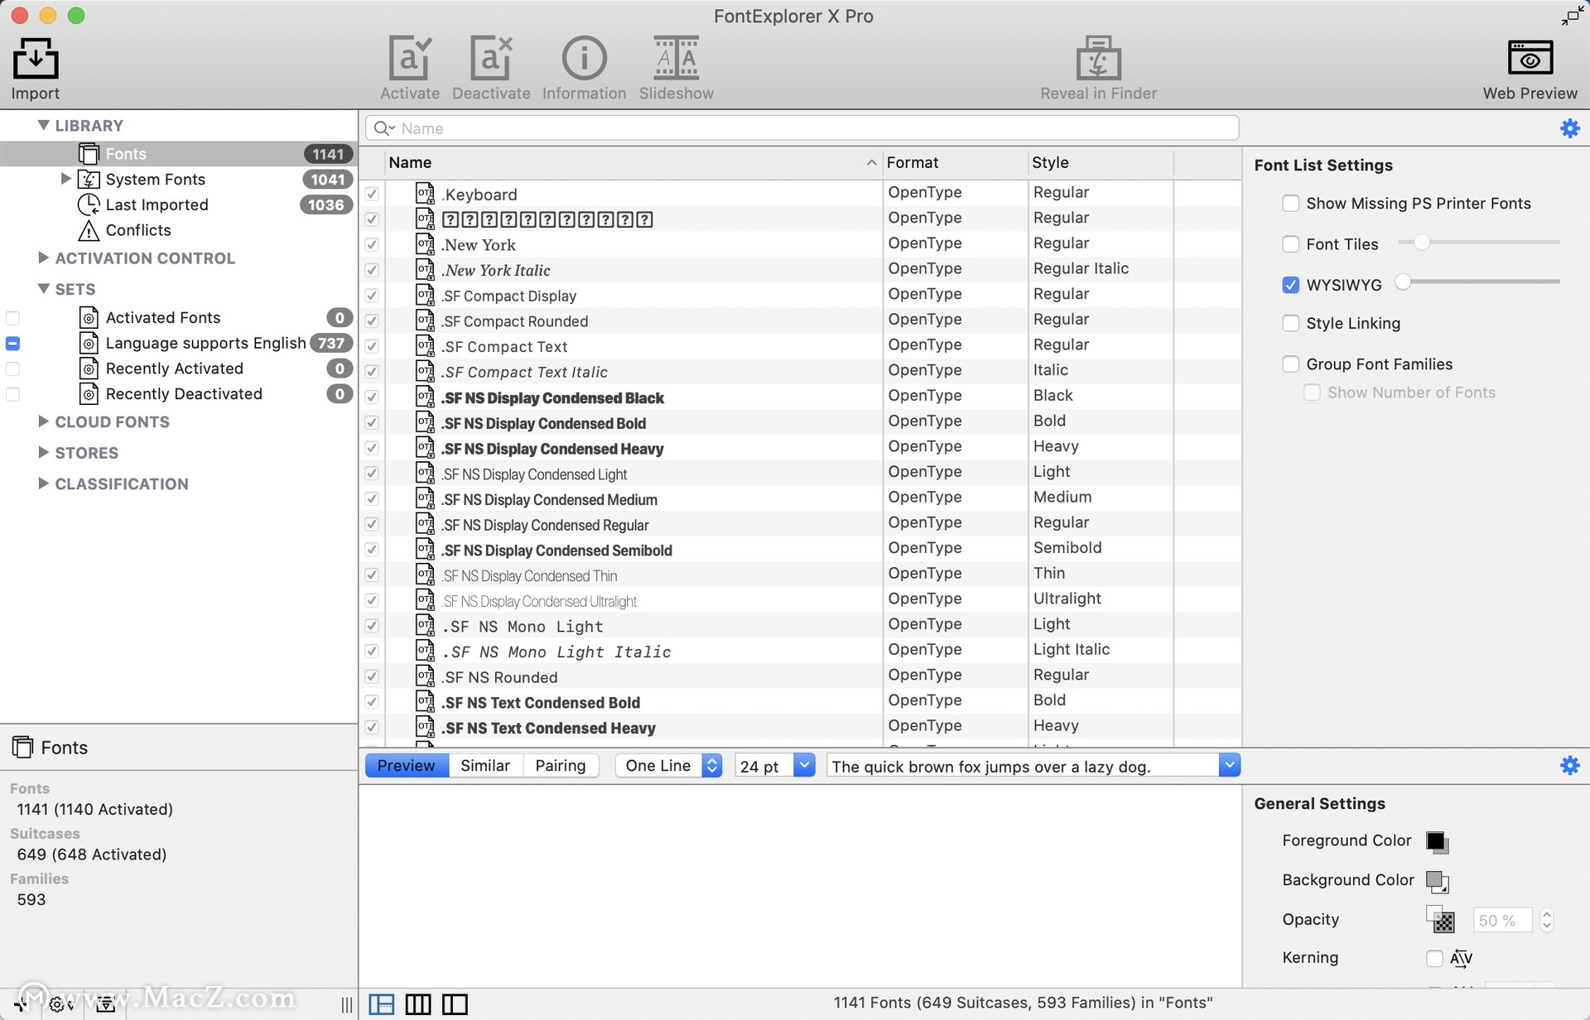Uncheck the WYSIWYG checkbox
1590x1020 pixels.
[1290, 285]
